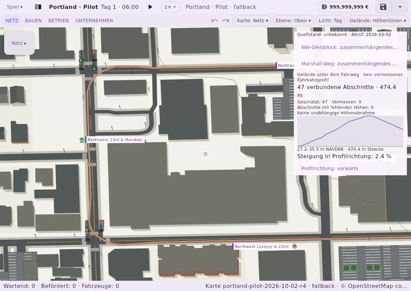411x291 pixels.
Task: Select the NW-Gleisblock entry in panel
Action: (x=350, y=47)
